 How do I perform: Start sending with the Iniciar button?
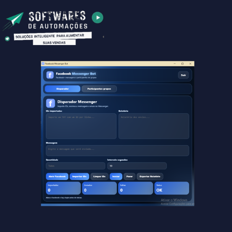116,176
